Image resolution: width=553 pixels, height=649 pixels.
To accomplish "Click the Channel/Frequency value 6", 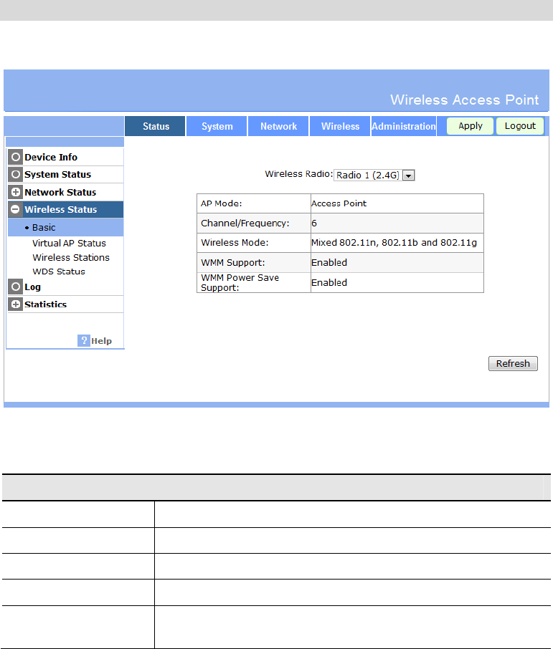I will pos(314,223).
